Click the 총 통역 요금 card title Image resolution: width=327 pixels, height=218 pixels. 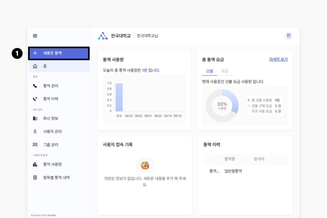point(213,60)
